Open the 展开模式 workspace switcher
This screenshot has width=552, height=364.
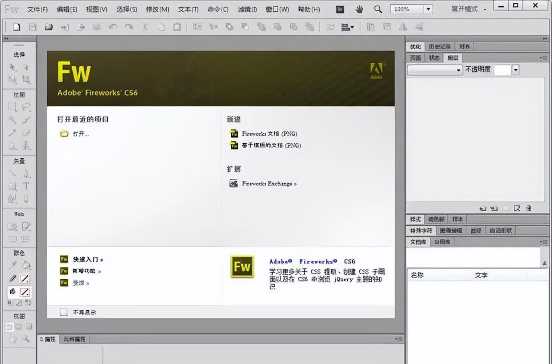point(468,9)
